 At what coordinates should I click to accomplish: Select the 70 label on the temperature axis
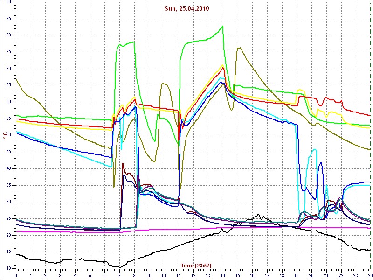pos(8,69)
